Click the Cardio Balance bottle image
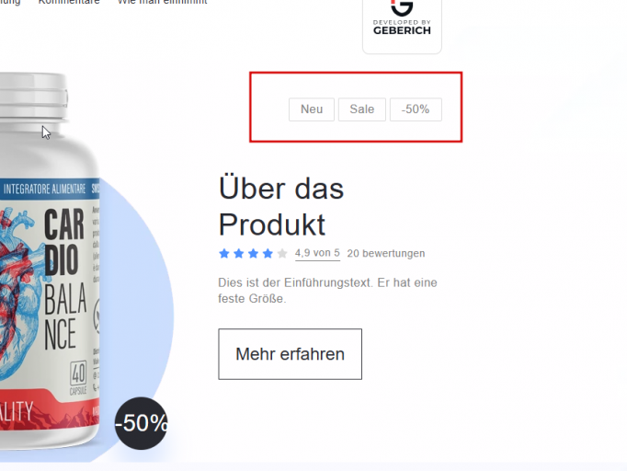 [x=50, y=260]
